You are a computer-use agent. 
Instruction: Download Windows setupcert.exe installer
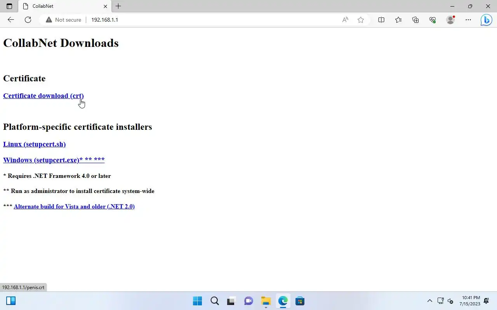pyautogui.click(x=54, y=160)
